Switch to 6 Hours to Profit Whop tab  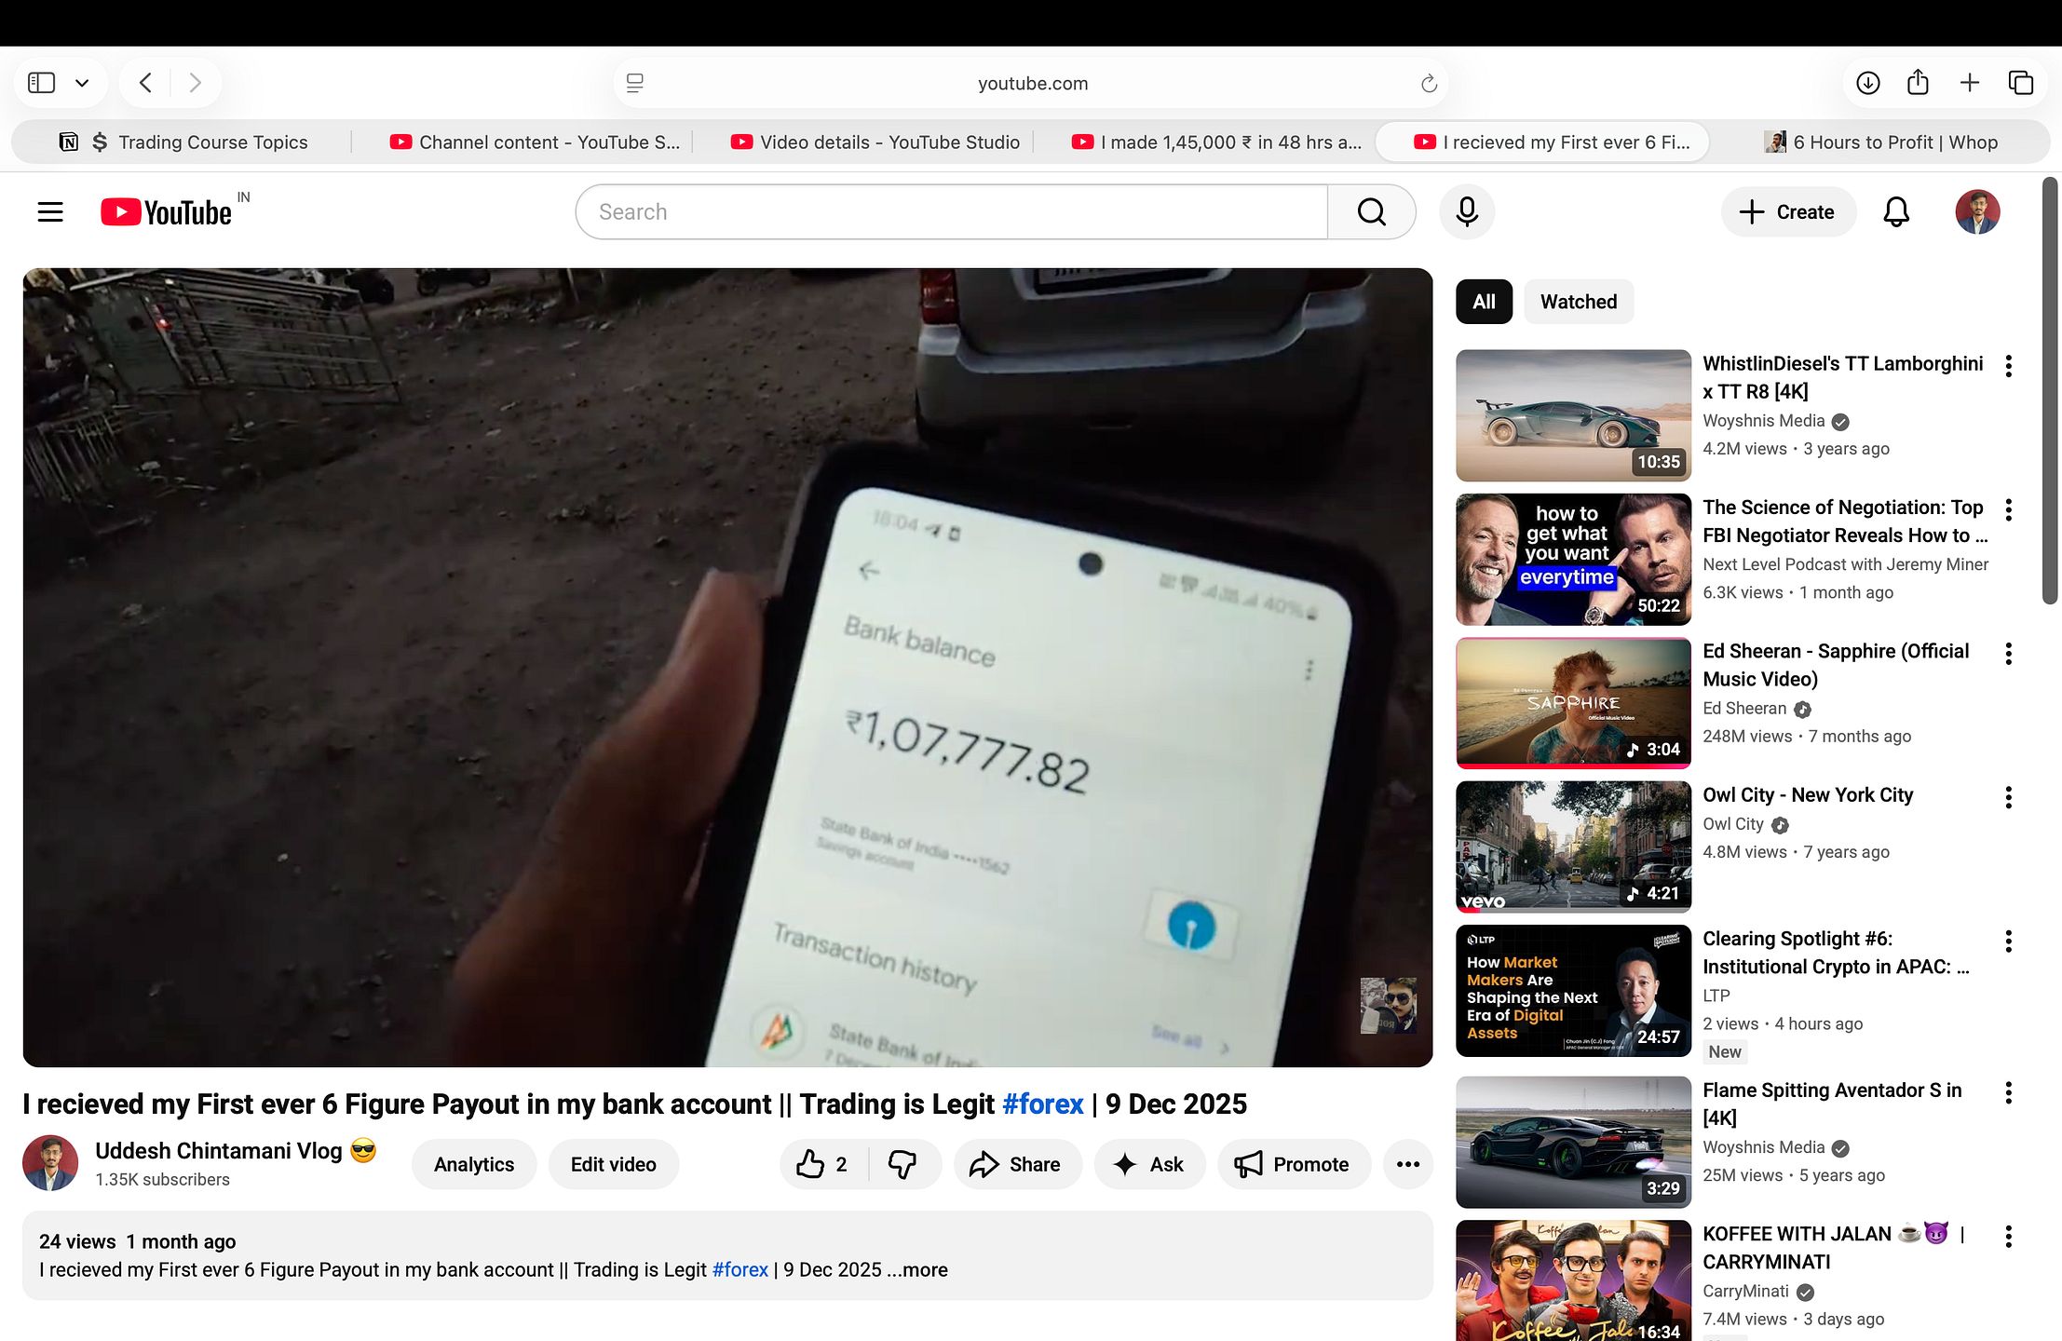pyautogui.click(x=1881, y=142)
